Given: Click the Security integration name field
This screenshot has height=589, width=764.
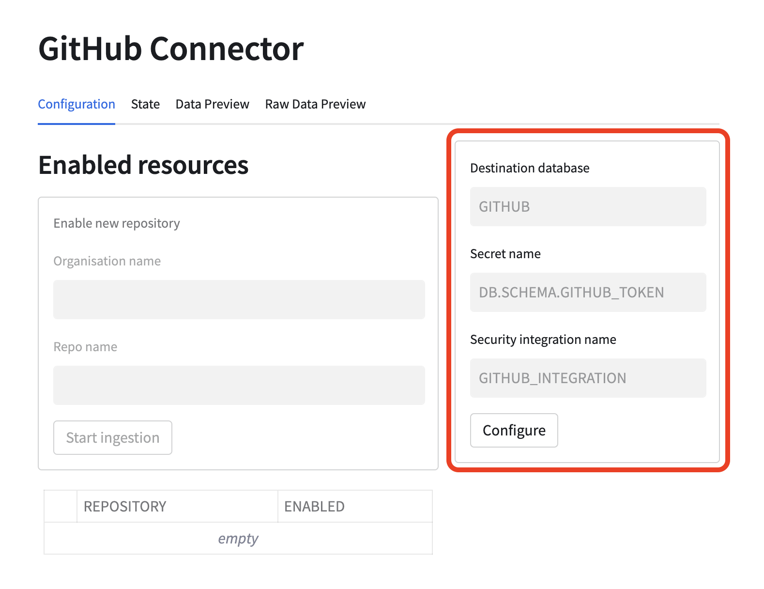Looking at the screenshot, I should 588,378.
